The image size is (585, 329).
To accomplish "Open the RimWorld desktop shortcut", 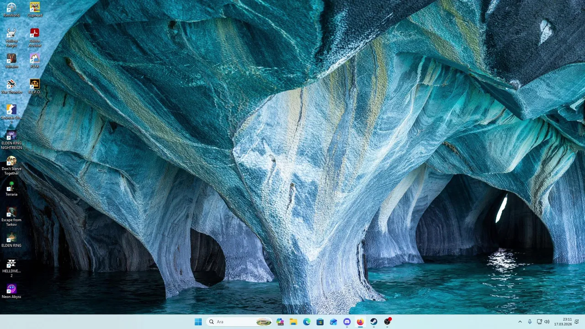I will point(11,10).
